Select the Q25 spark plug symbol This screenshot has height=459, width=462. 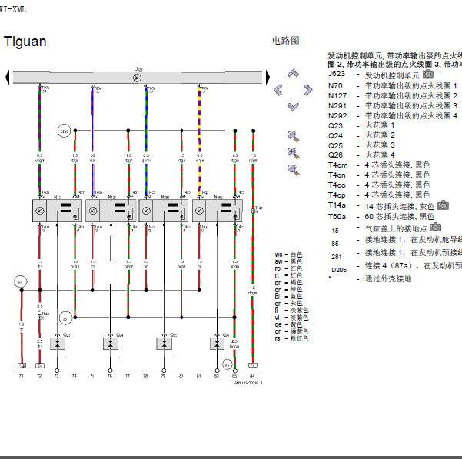[x=164, y=344]
